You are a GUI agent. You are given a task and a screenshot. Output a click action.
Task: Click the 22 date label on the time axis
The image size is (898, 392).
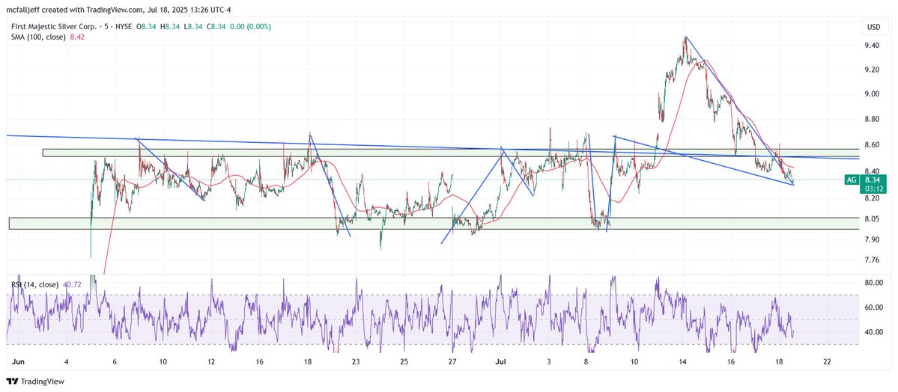(827, 361)
